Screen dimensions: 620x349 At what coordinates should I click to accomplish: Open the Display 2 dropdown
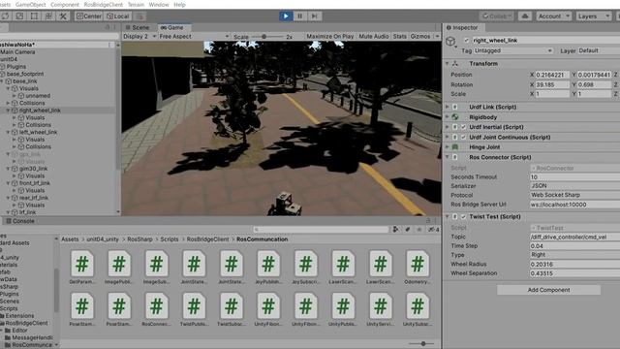tap(139, 37)
